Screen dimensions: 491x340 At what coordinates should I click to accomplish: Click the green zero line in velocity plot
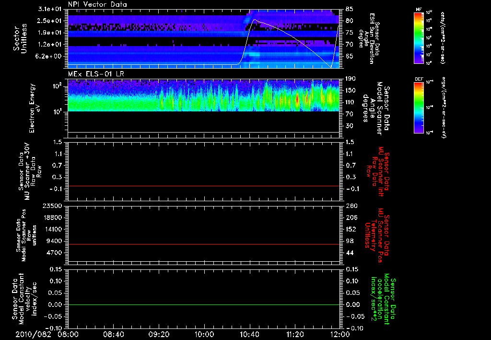204,304
